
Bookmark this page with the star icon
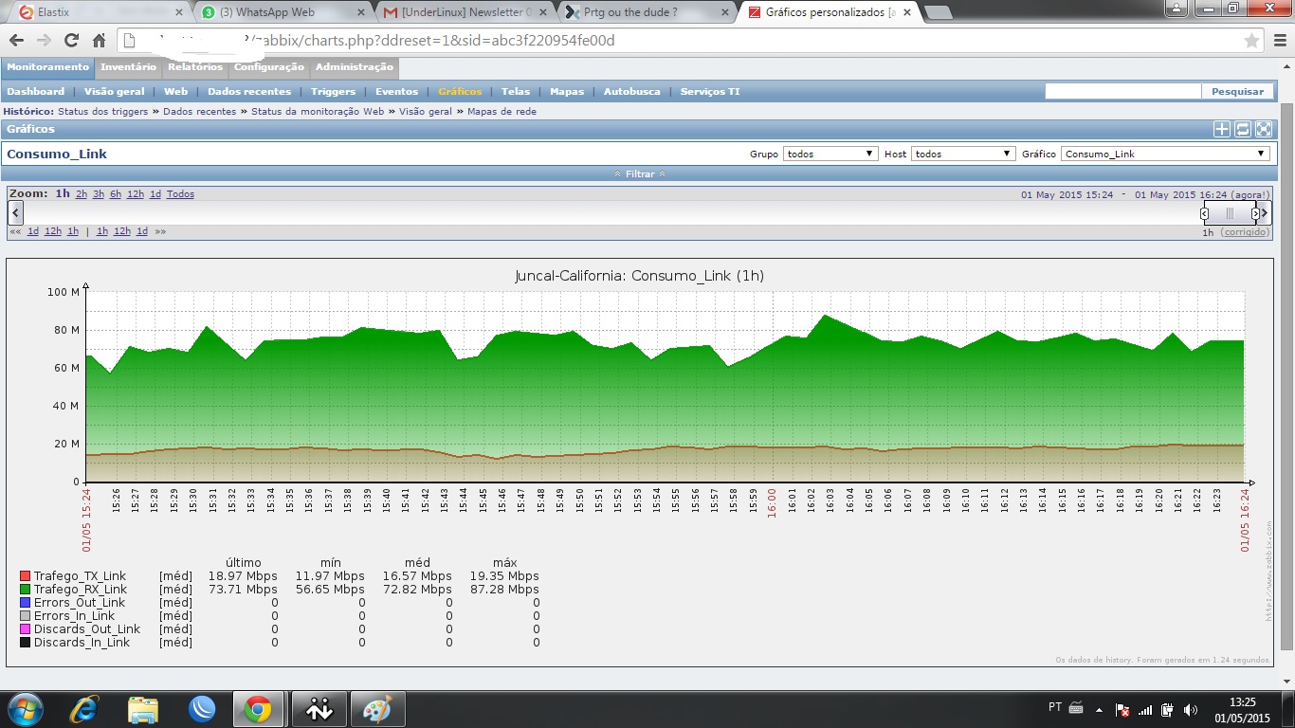click(x=1251, y=41)
